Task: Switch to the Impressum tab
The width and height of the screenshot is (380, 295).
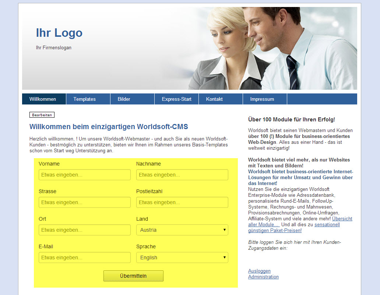Action: 265,99
